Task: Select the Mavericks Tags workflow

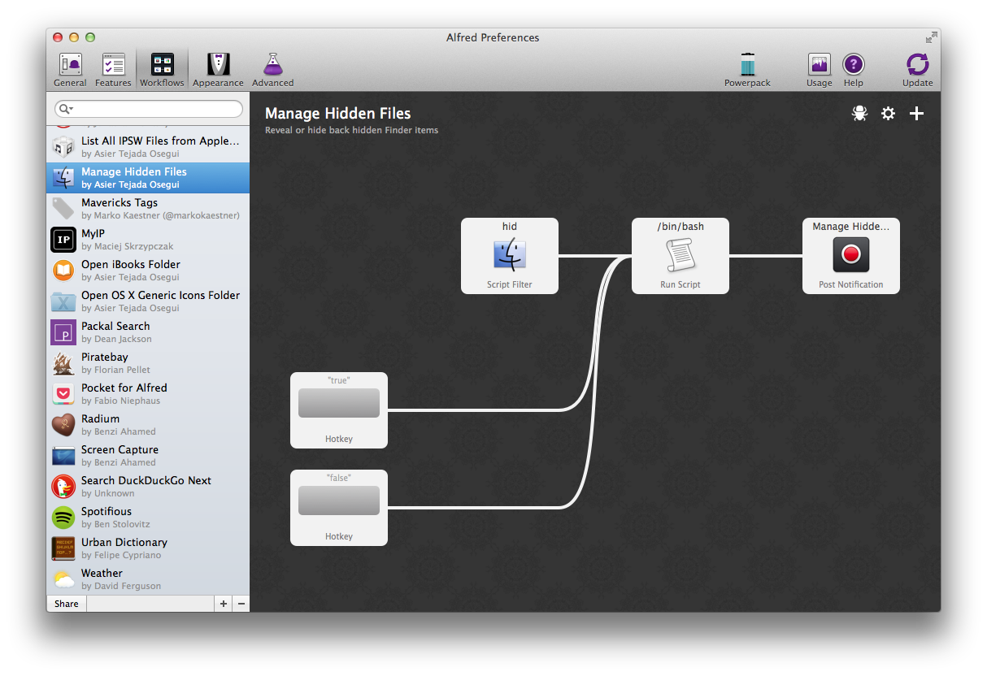Action: [x=148, y=209]
